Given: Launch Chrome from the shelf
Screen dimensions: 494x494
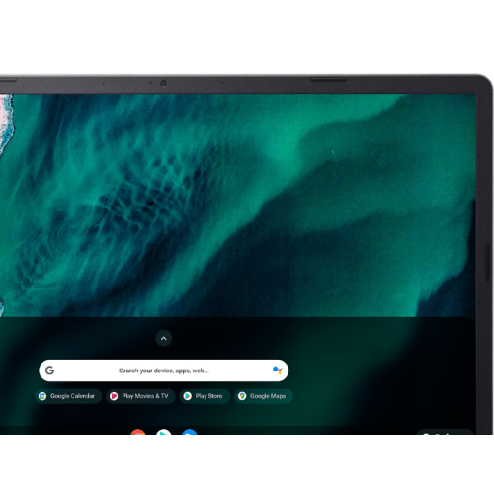Looking at the screenshot, I should [x=138, y=432].
